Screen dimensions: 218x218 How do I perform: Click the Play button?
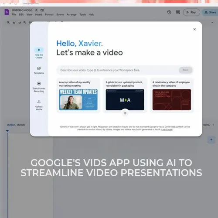[191, 12]
